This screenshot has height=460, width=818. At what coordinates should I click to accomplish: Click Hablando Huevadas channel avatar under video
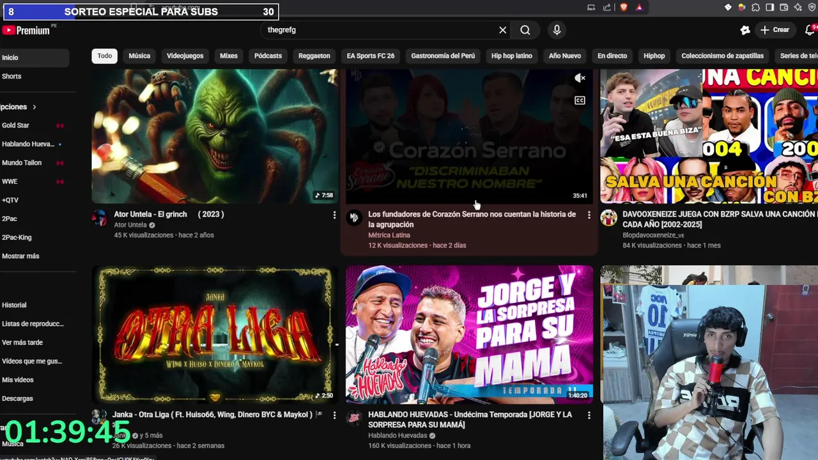click(x=353, y=418)
